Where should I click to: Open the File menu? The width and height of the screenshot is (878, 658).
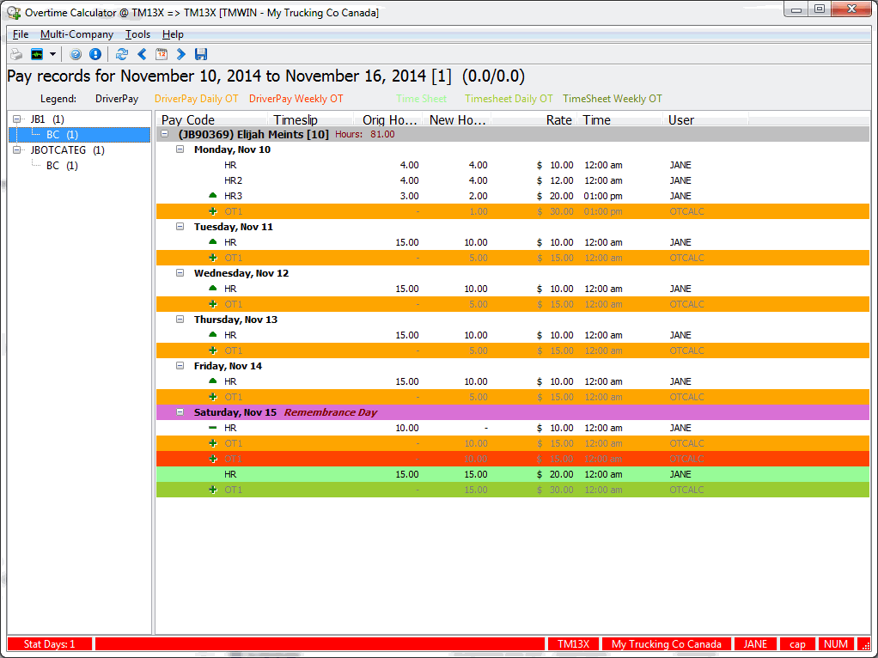tap(21, 34)
